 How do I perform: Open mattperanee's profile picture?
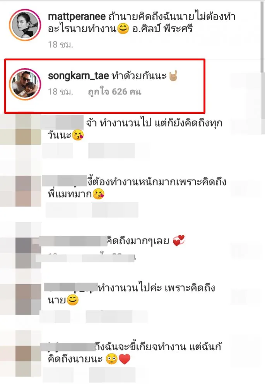click(x=25, y=25)
